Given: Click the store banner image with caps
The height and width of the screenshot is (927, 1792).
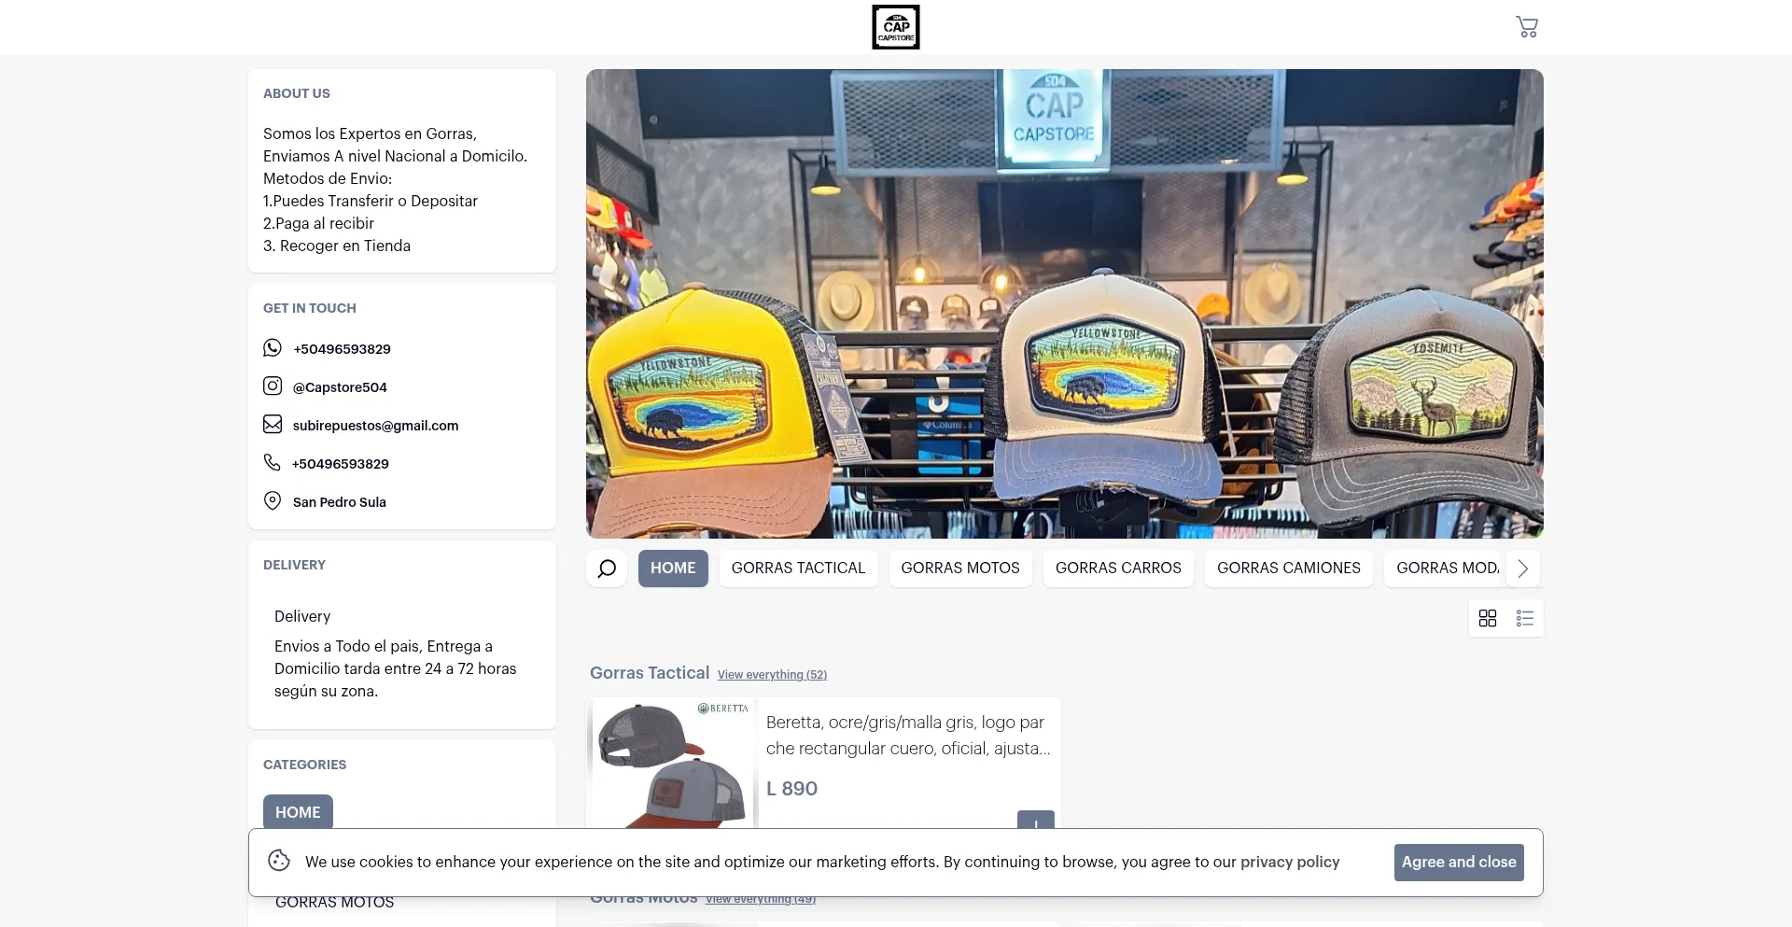Looking at the screenshot, I should [x=1064, y=303].
